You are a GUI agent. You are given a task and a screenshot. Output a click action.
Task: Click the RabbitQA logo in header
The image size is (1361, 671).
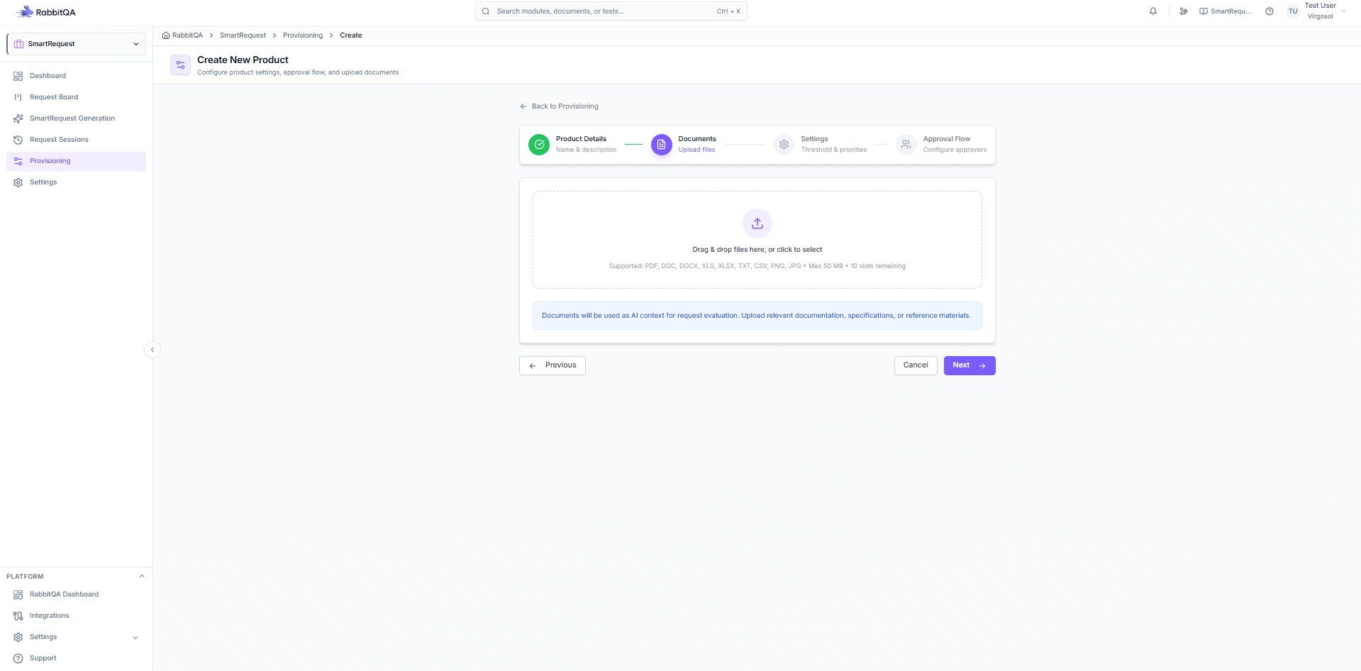pyautogui.click(x=46, y=11)
